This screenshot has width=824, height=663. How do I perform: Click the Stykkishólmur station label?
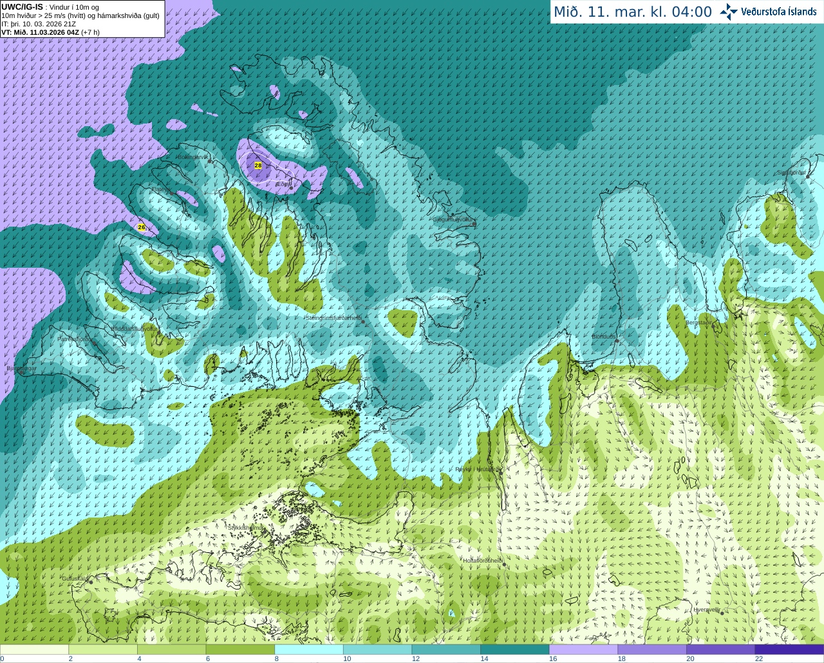coord(246,527)
